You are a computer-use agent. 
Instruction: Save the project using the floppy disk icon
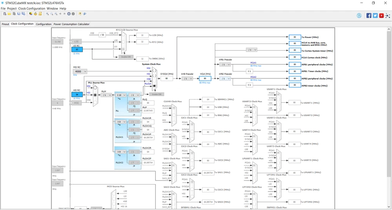(19, 14)
